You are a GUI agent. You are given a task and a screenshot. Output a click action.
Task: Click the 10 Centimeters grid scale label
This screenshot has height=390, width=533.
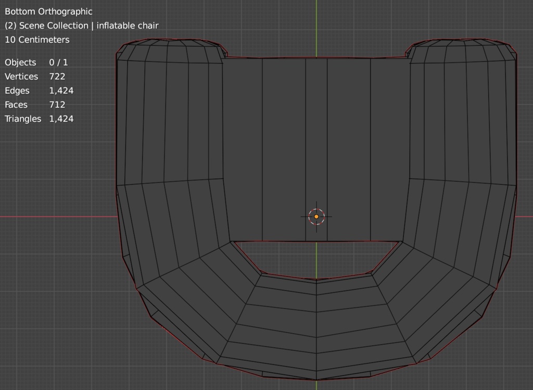(x=37, y=39)
